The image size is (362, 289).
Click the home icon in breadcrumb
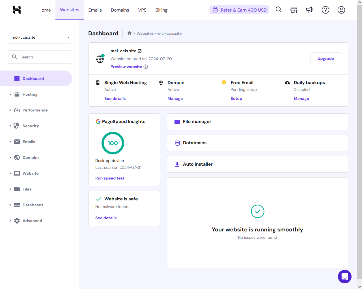click(130, 33)
